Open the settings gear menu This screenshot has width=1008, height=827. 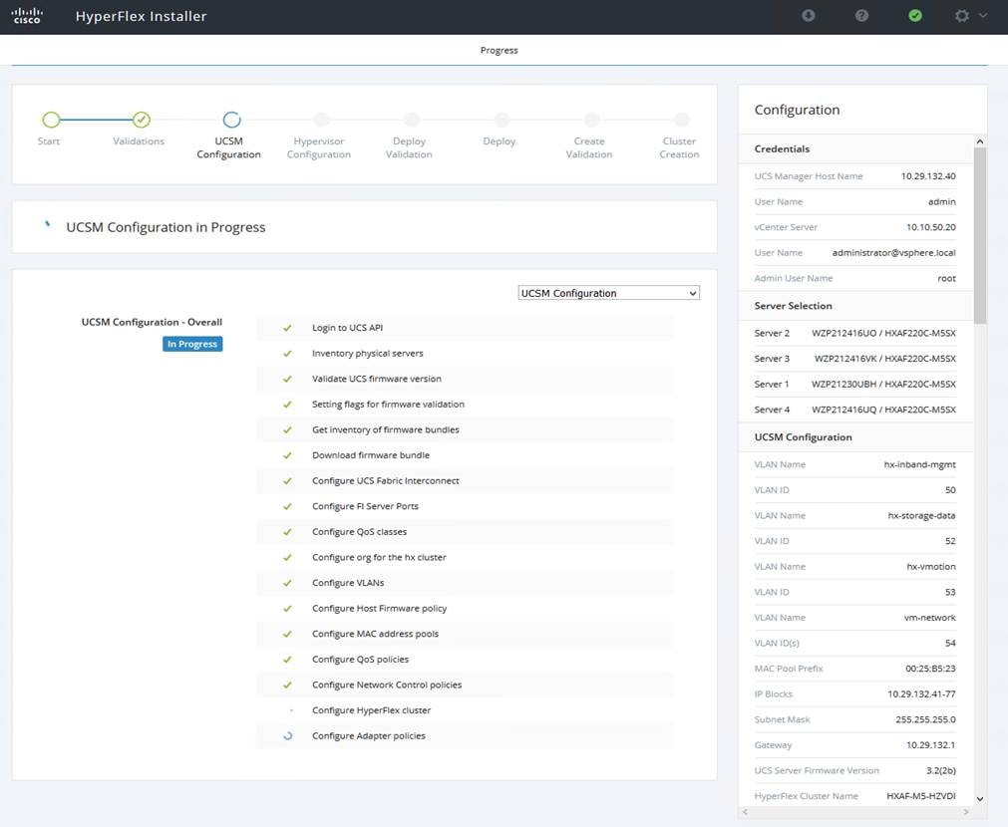click(962, 15)
